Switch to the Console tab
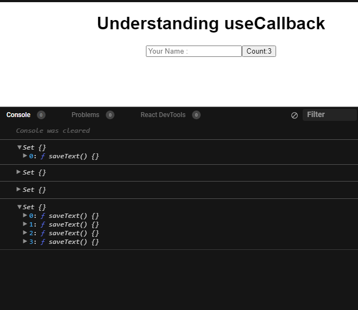358x310 pixels. (x=18, y=115)
